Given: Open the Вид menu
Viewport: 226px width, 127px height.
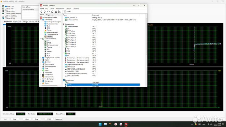Looking at the screenshot, I should 47,9.
